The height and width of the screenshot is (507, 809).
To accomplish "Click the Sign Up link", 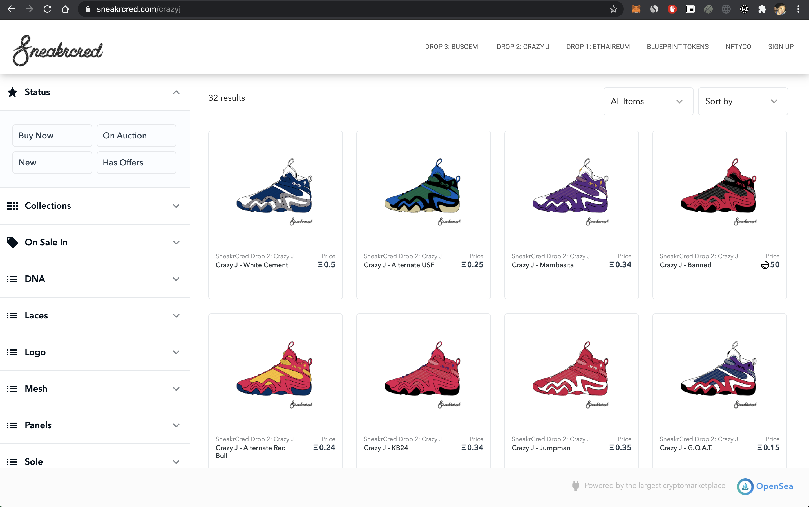I will pos(781,47).
